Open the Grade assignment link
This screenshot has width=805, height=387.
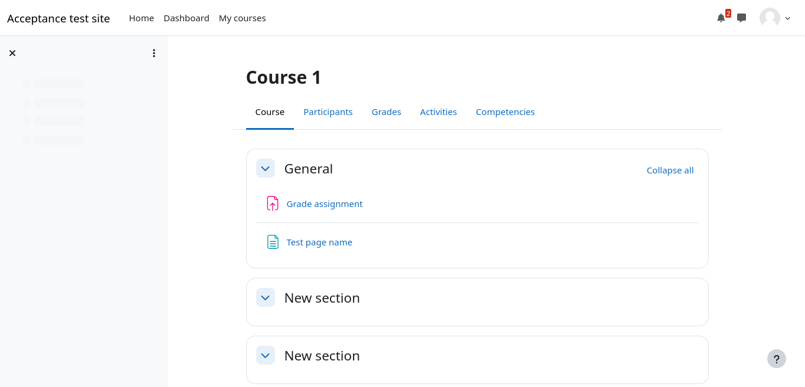tap(325, 204)
